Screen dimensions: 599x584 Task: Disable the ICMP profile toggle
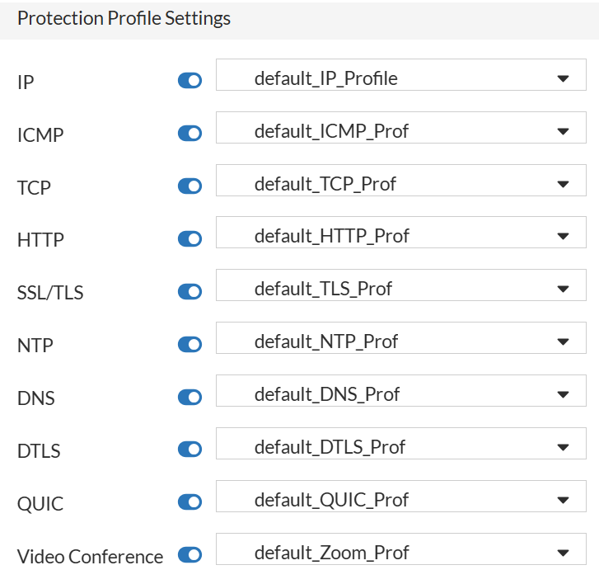[190, 134]
